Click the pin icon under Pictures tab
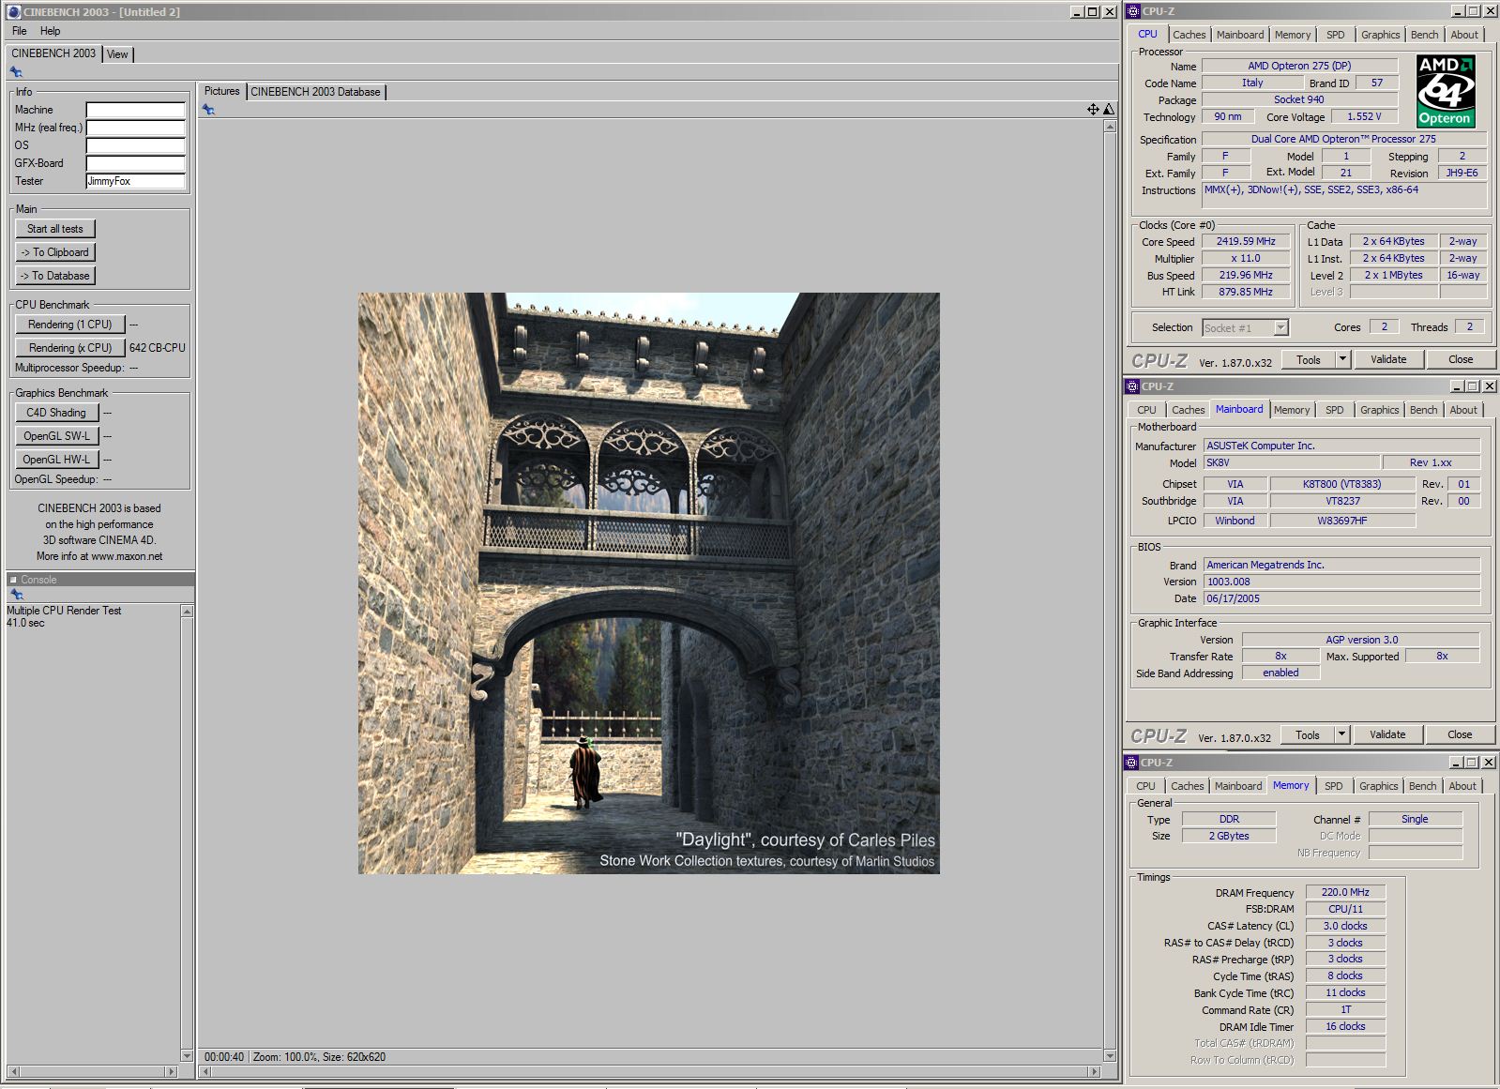The height and width of the screenshot is (1089, 1500). click(208, 110)
